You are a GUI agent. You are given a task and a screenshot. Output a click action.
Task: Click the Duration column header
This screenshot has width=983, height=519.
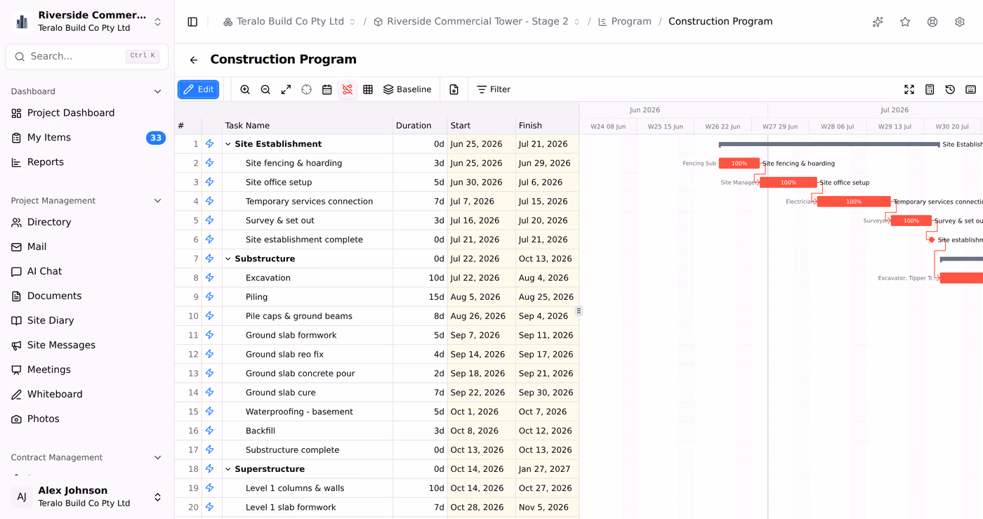[420, 126]
